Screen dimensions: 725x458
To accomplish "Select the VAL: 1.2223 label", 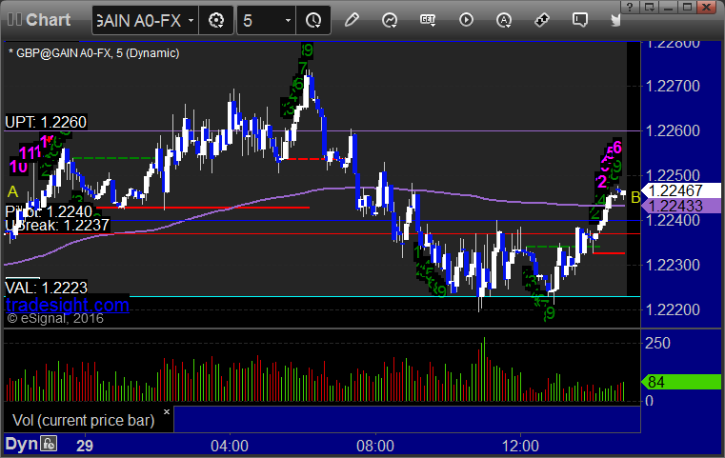I will point(47,288).
